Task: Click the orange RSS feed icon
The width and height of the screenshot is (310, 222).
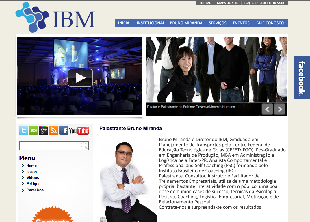Action: tap(54, 130)
